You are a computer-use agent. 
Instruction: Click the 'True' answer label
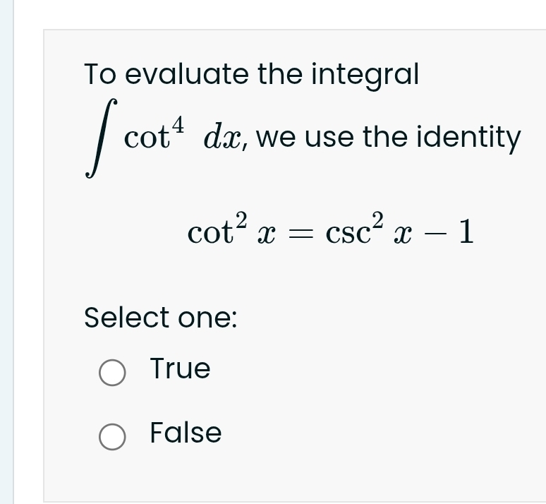181,368
